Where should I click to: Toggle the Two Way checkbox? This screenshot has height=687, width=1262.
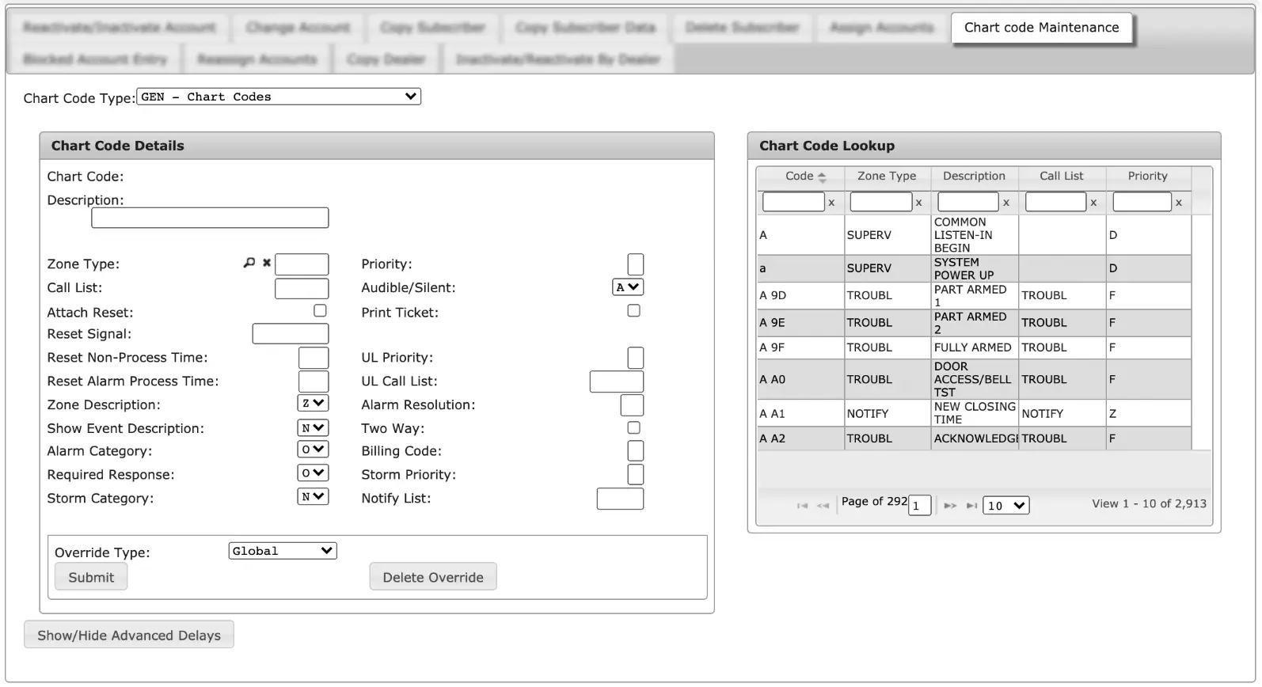click(x=633, y=427)
